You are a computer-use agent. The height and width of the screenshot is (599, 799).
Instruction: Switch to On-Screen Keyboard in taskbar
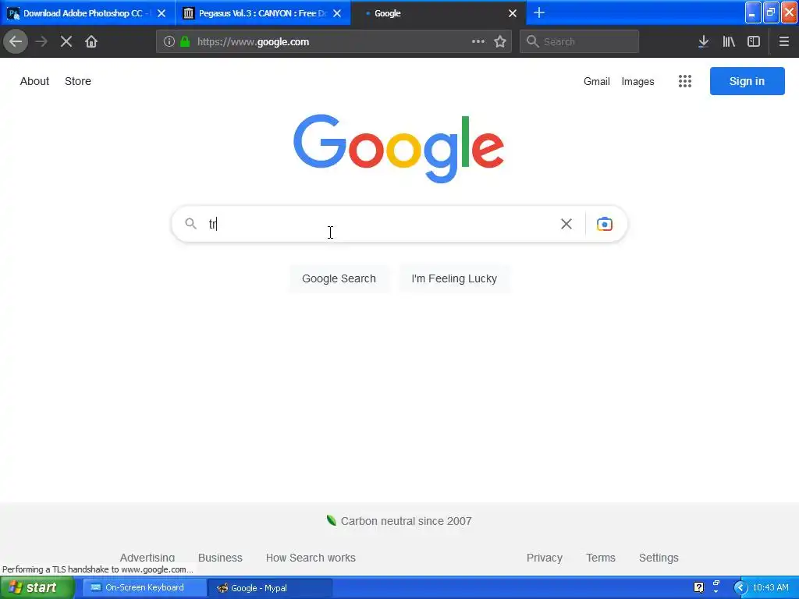(144, 587)
